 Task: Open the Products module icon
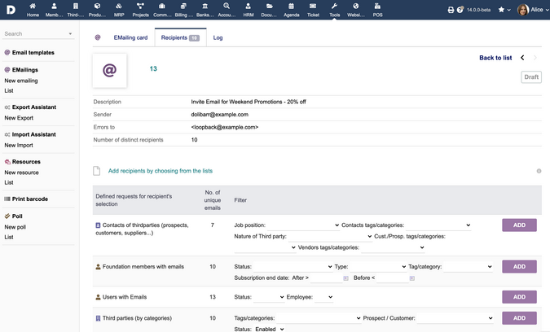[x=97, y=6]
